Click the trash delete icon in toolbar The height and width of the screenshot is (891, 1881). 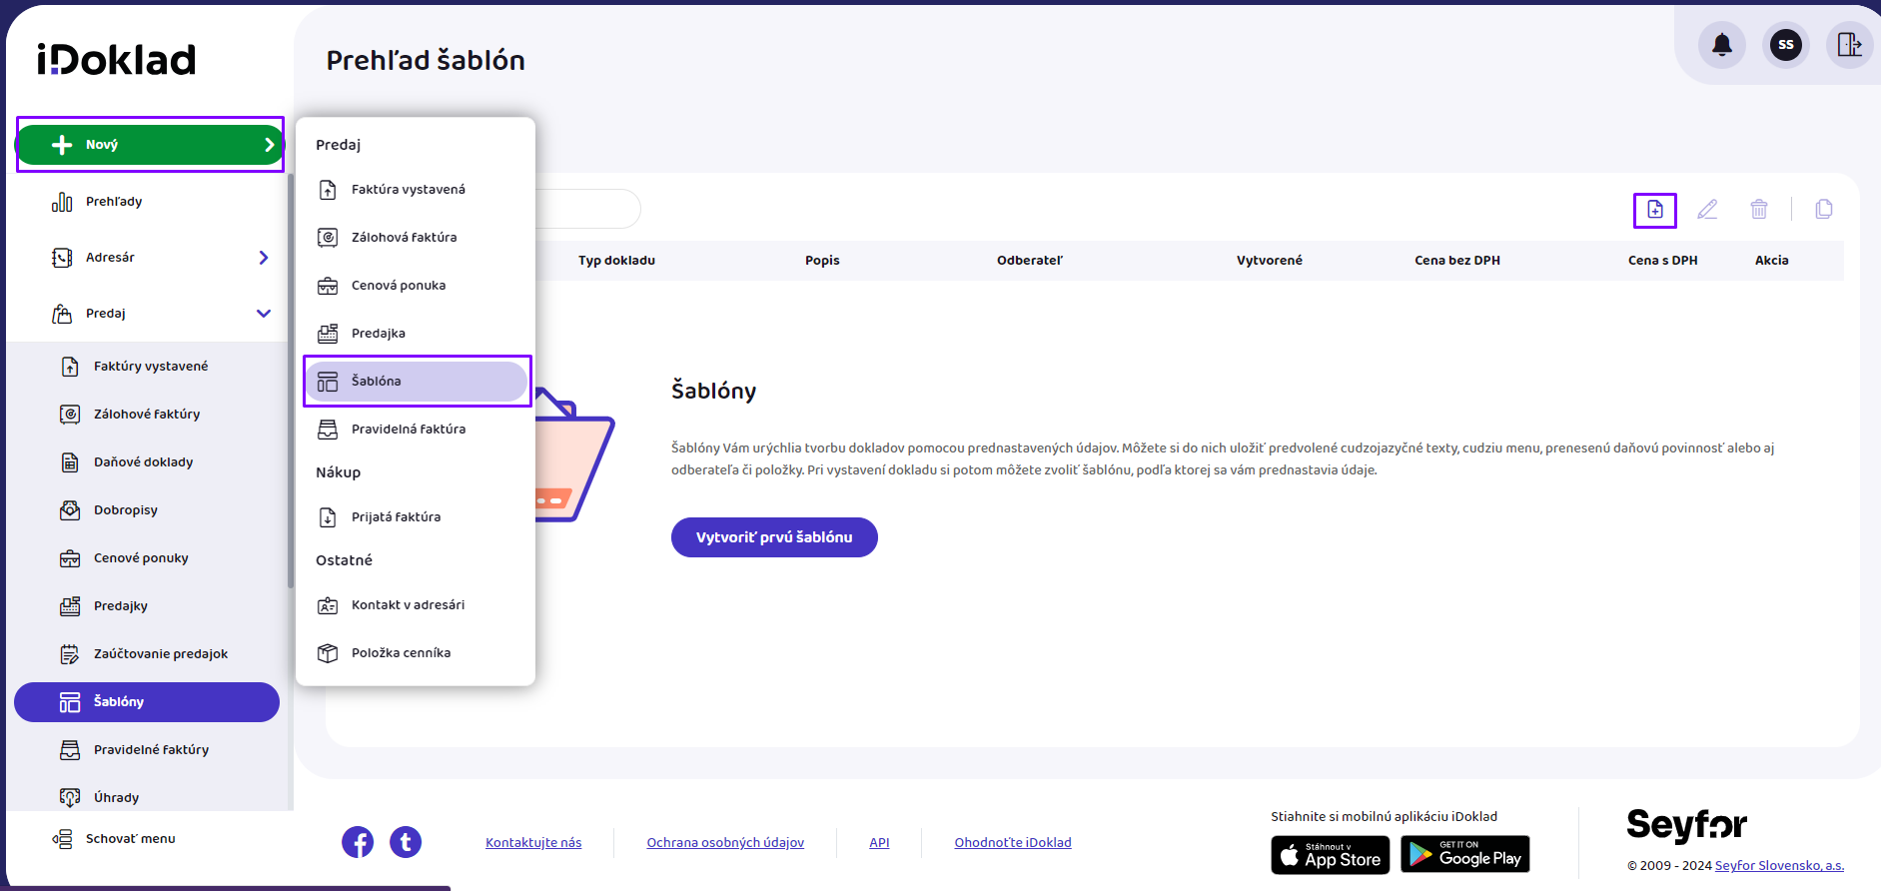click(x=1759, y=210)
